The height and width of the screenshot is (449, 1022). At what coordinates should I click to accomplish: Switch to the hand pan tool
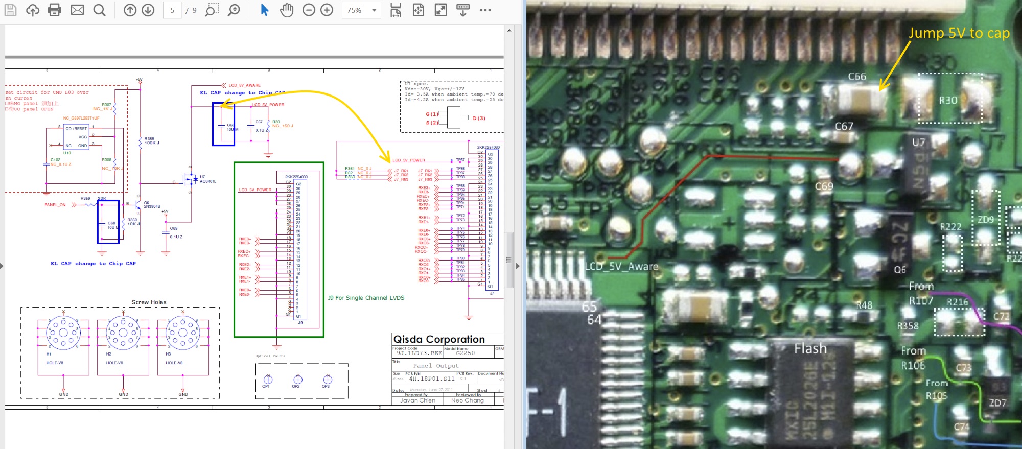287,10
